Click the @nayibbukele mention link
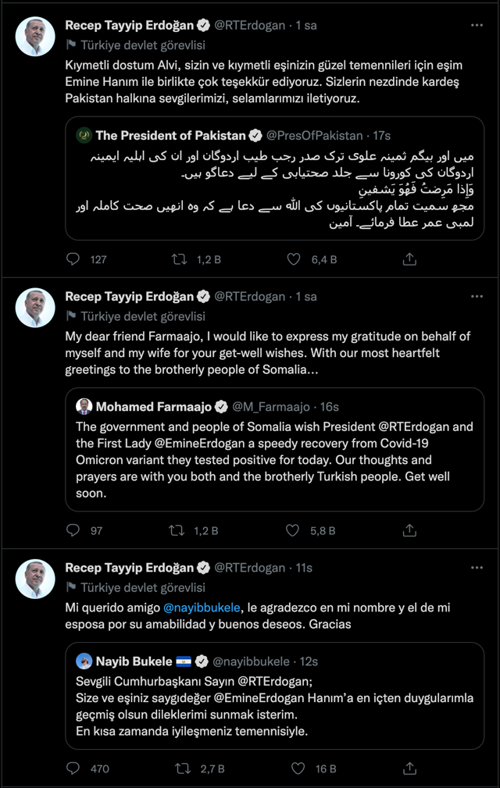500x788 pixels. (x=205, y=608)
